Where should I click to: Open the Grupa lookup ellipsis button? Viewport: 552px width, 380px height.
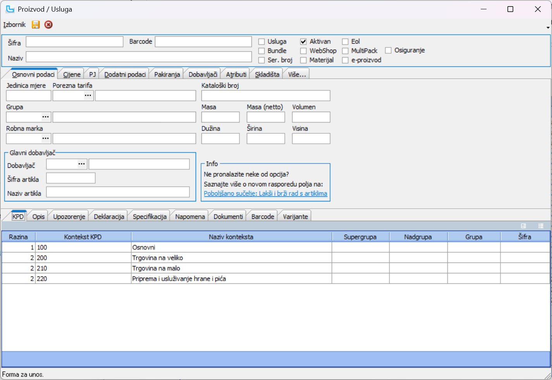coord(46,117)
